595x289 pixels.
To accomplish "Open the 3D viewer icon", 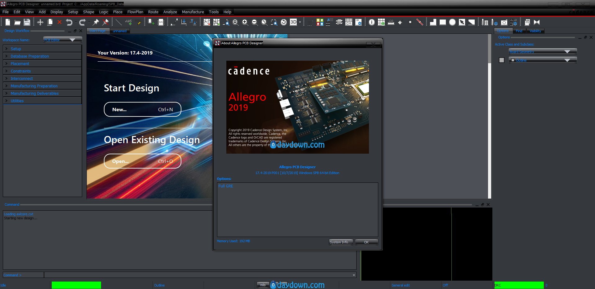I will pos(293,22).
